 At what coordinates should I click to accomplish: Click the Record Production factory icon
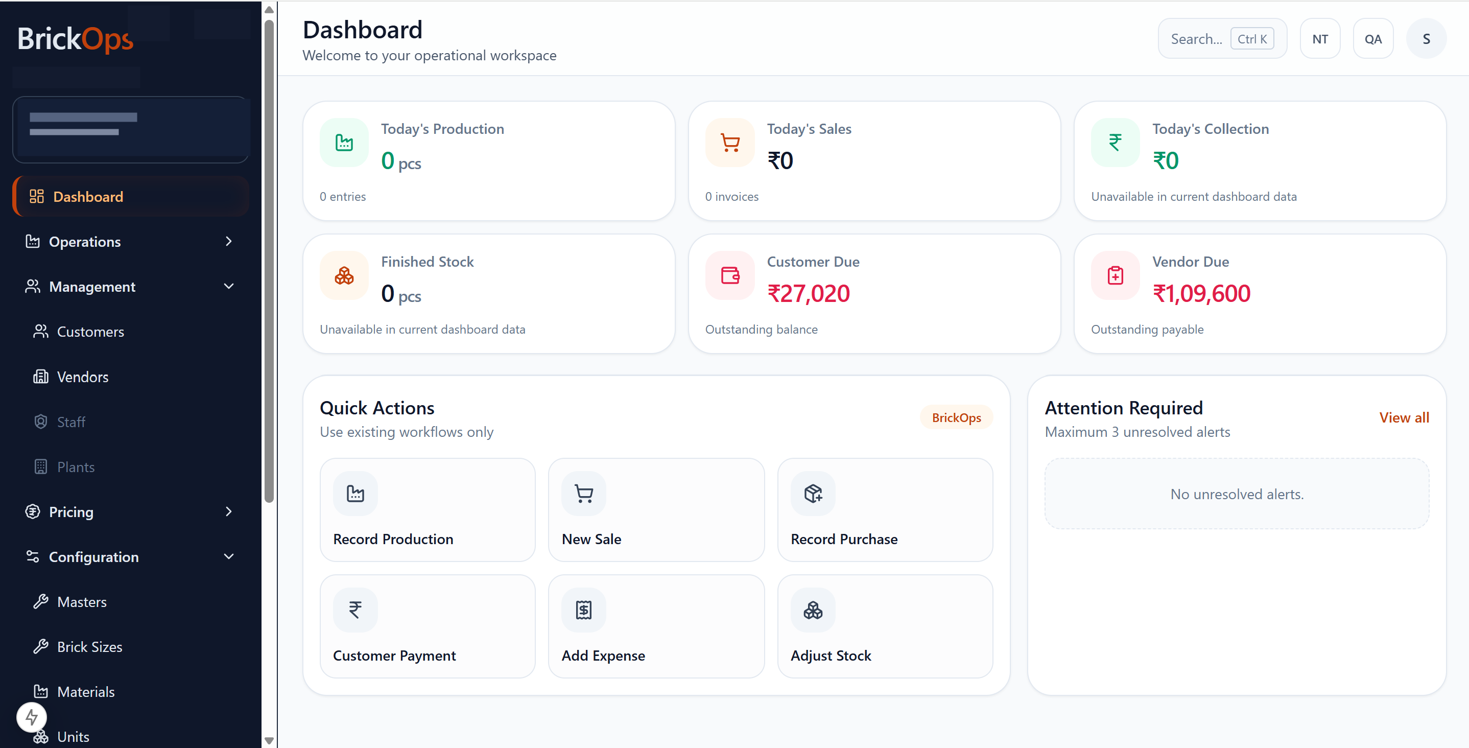point(356,494)
